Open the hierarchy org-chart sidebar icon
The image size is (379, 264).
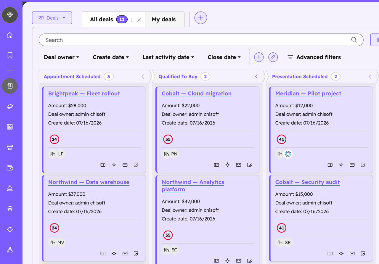tap(10, 250)
